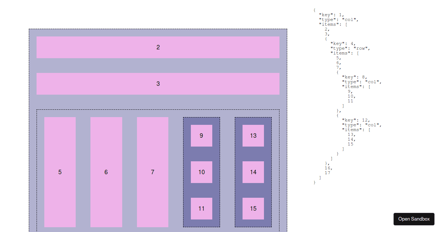Click the "key": 1 line in JSON
Image resolution: width=443 pixels, height=232 pixels.
click(332, 15)
